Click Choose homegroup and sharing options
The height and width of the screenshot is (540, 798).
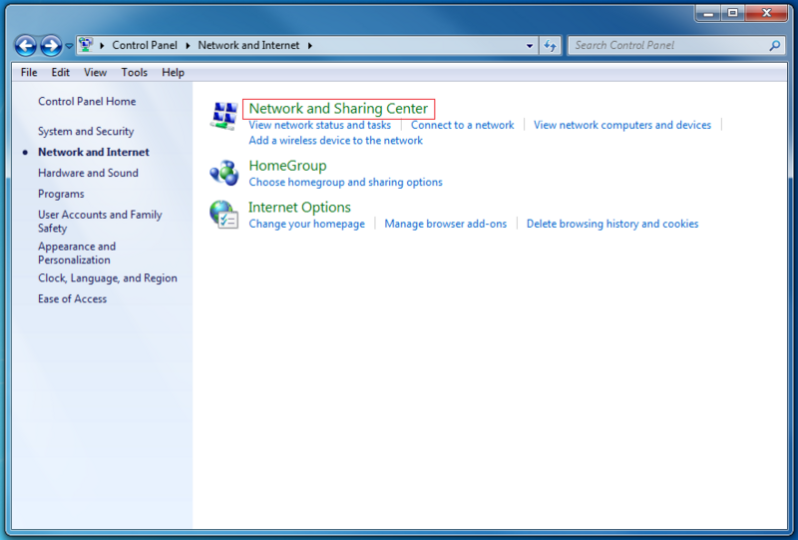tap(345, 182)
